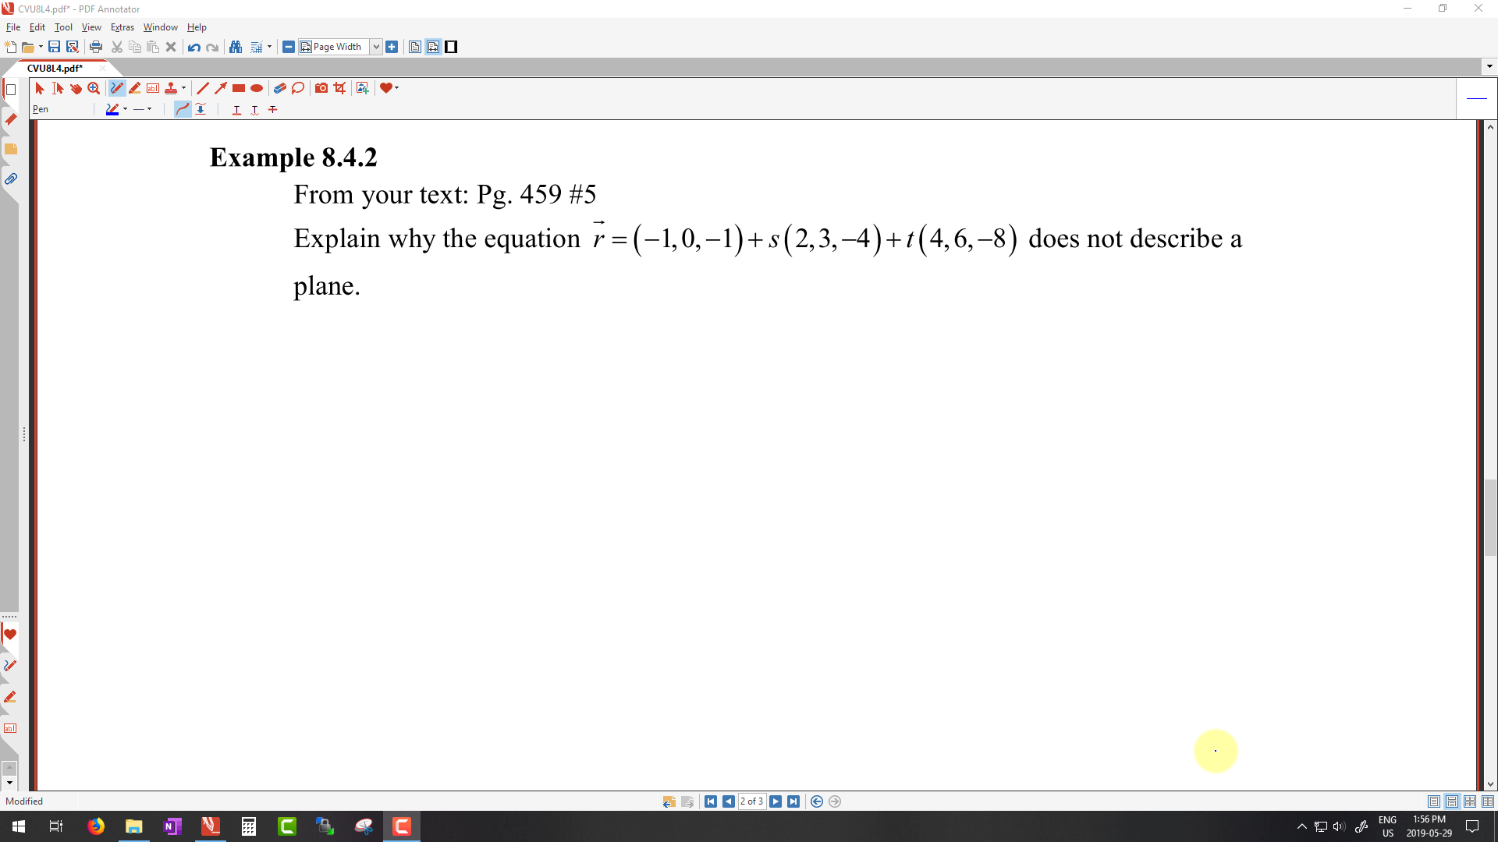Expand the line width dropdown

pyautogui.click(x=150, y=109)
